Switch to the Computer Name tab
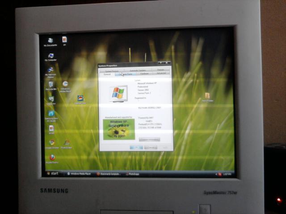 (x=125, y=74)
